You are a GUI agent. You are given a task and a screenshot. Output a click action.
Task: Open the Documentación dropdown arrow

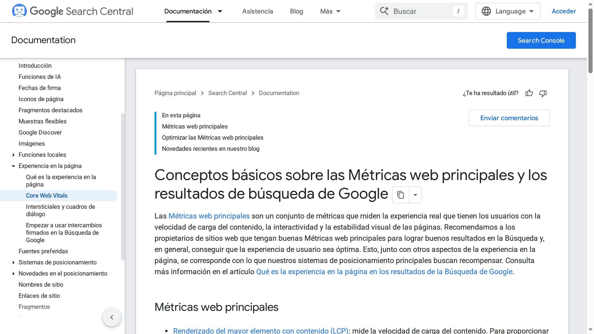[x=220, y=11]
